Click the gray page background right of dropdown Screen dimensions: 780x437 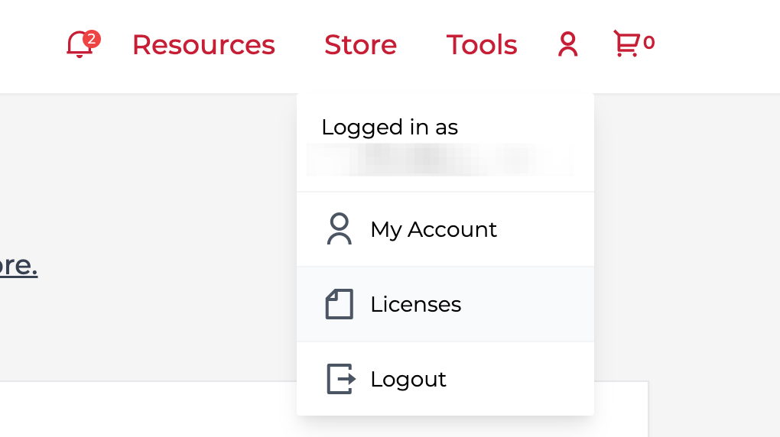tap(688, 229)
